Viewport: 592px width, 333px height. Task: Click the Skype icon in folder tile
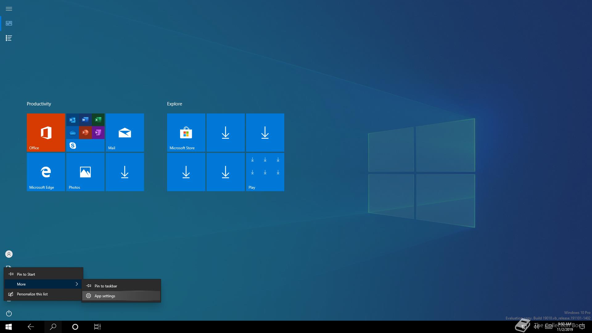[x=72, y=145]
